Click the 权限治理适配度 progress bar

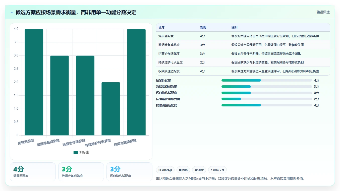pyautogui.click(x=267, y=105)
